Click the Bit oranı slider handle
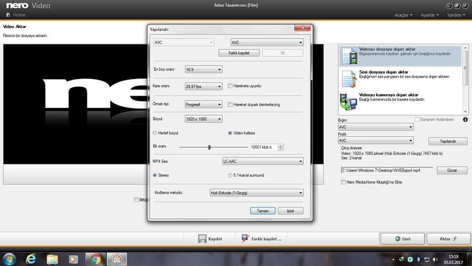This screenshot has height=266, width=472. [x=209, y=147]
